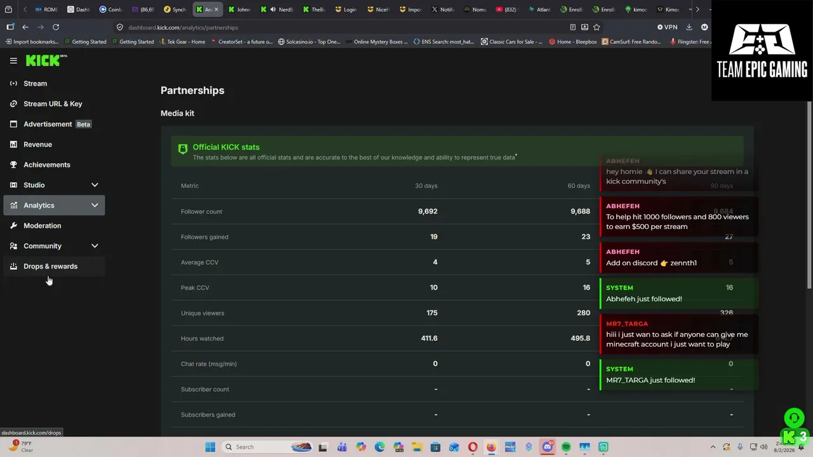Open Drops & rewards in sidebar
Screen dimensions: 813x457
[x=54, y=266]
